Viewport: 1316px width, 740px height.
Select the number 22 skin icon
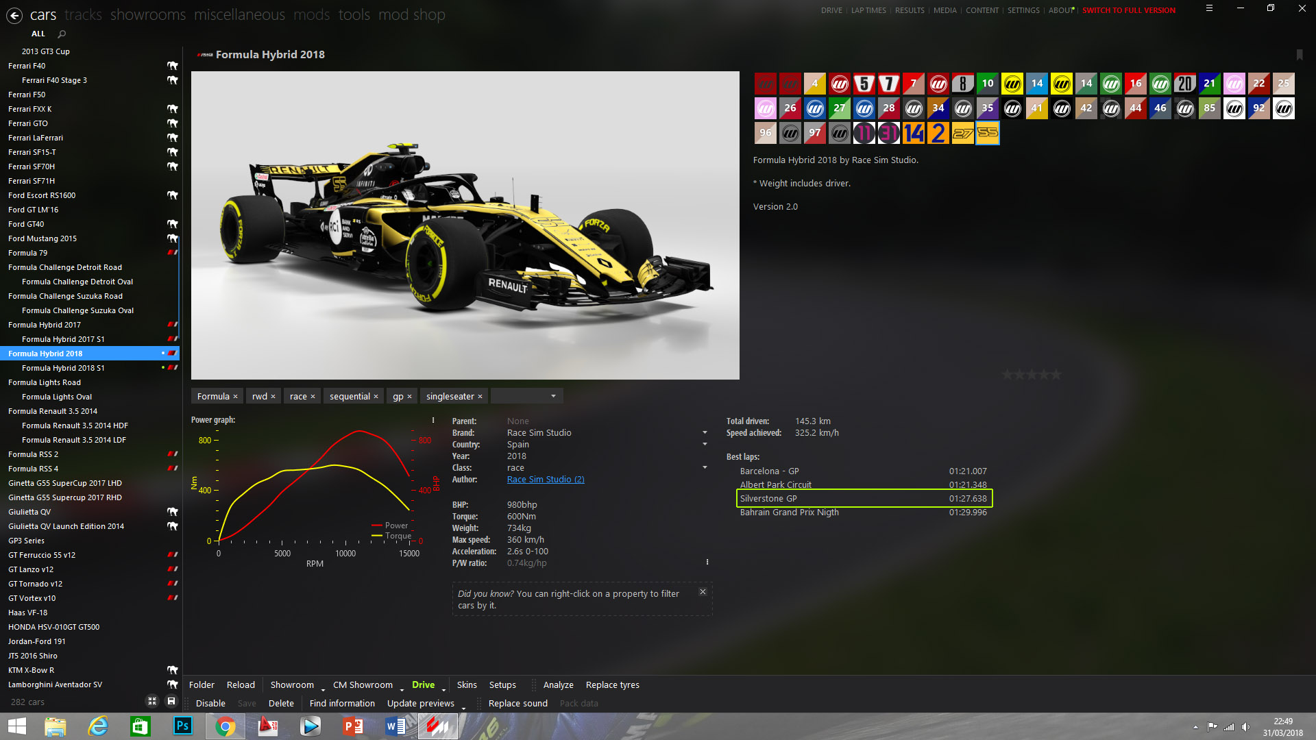[x=1259, y=84]
